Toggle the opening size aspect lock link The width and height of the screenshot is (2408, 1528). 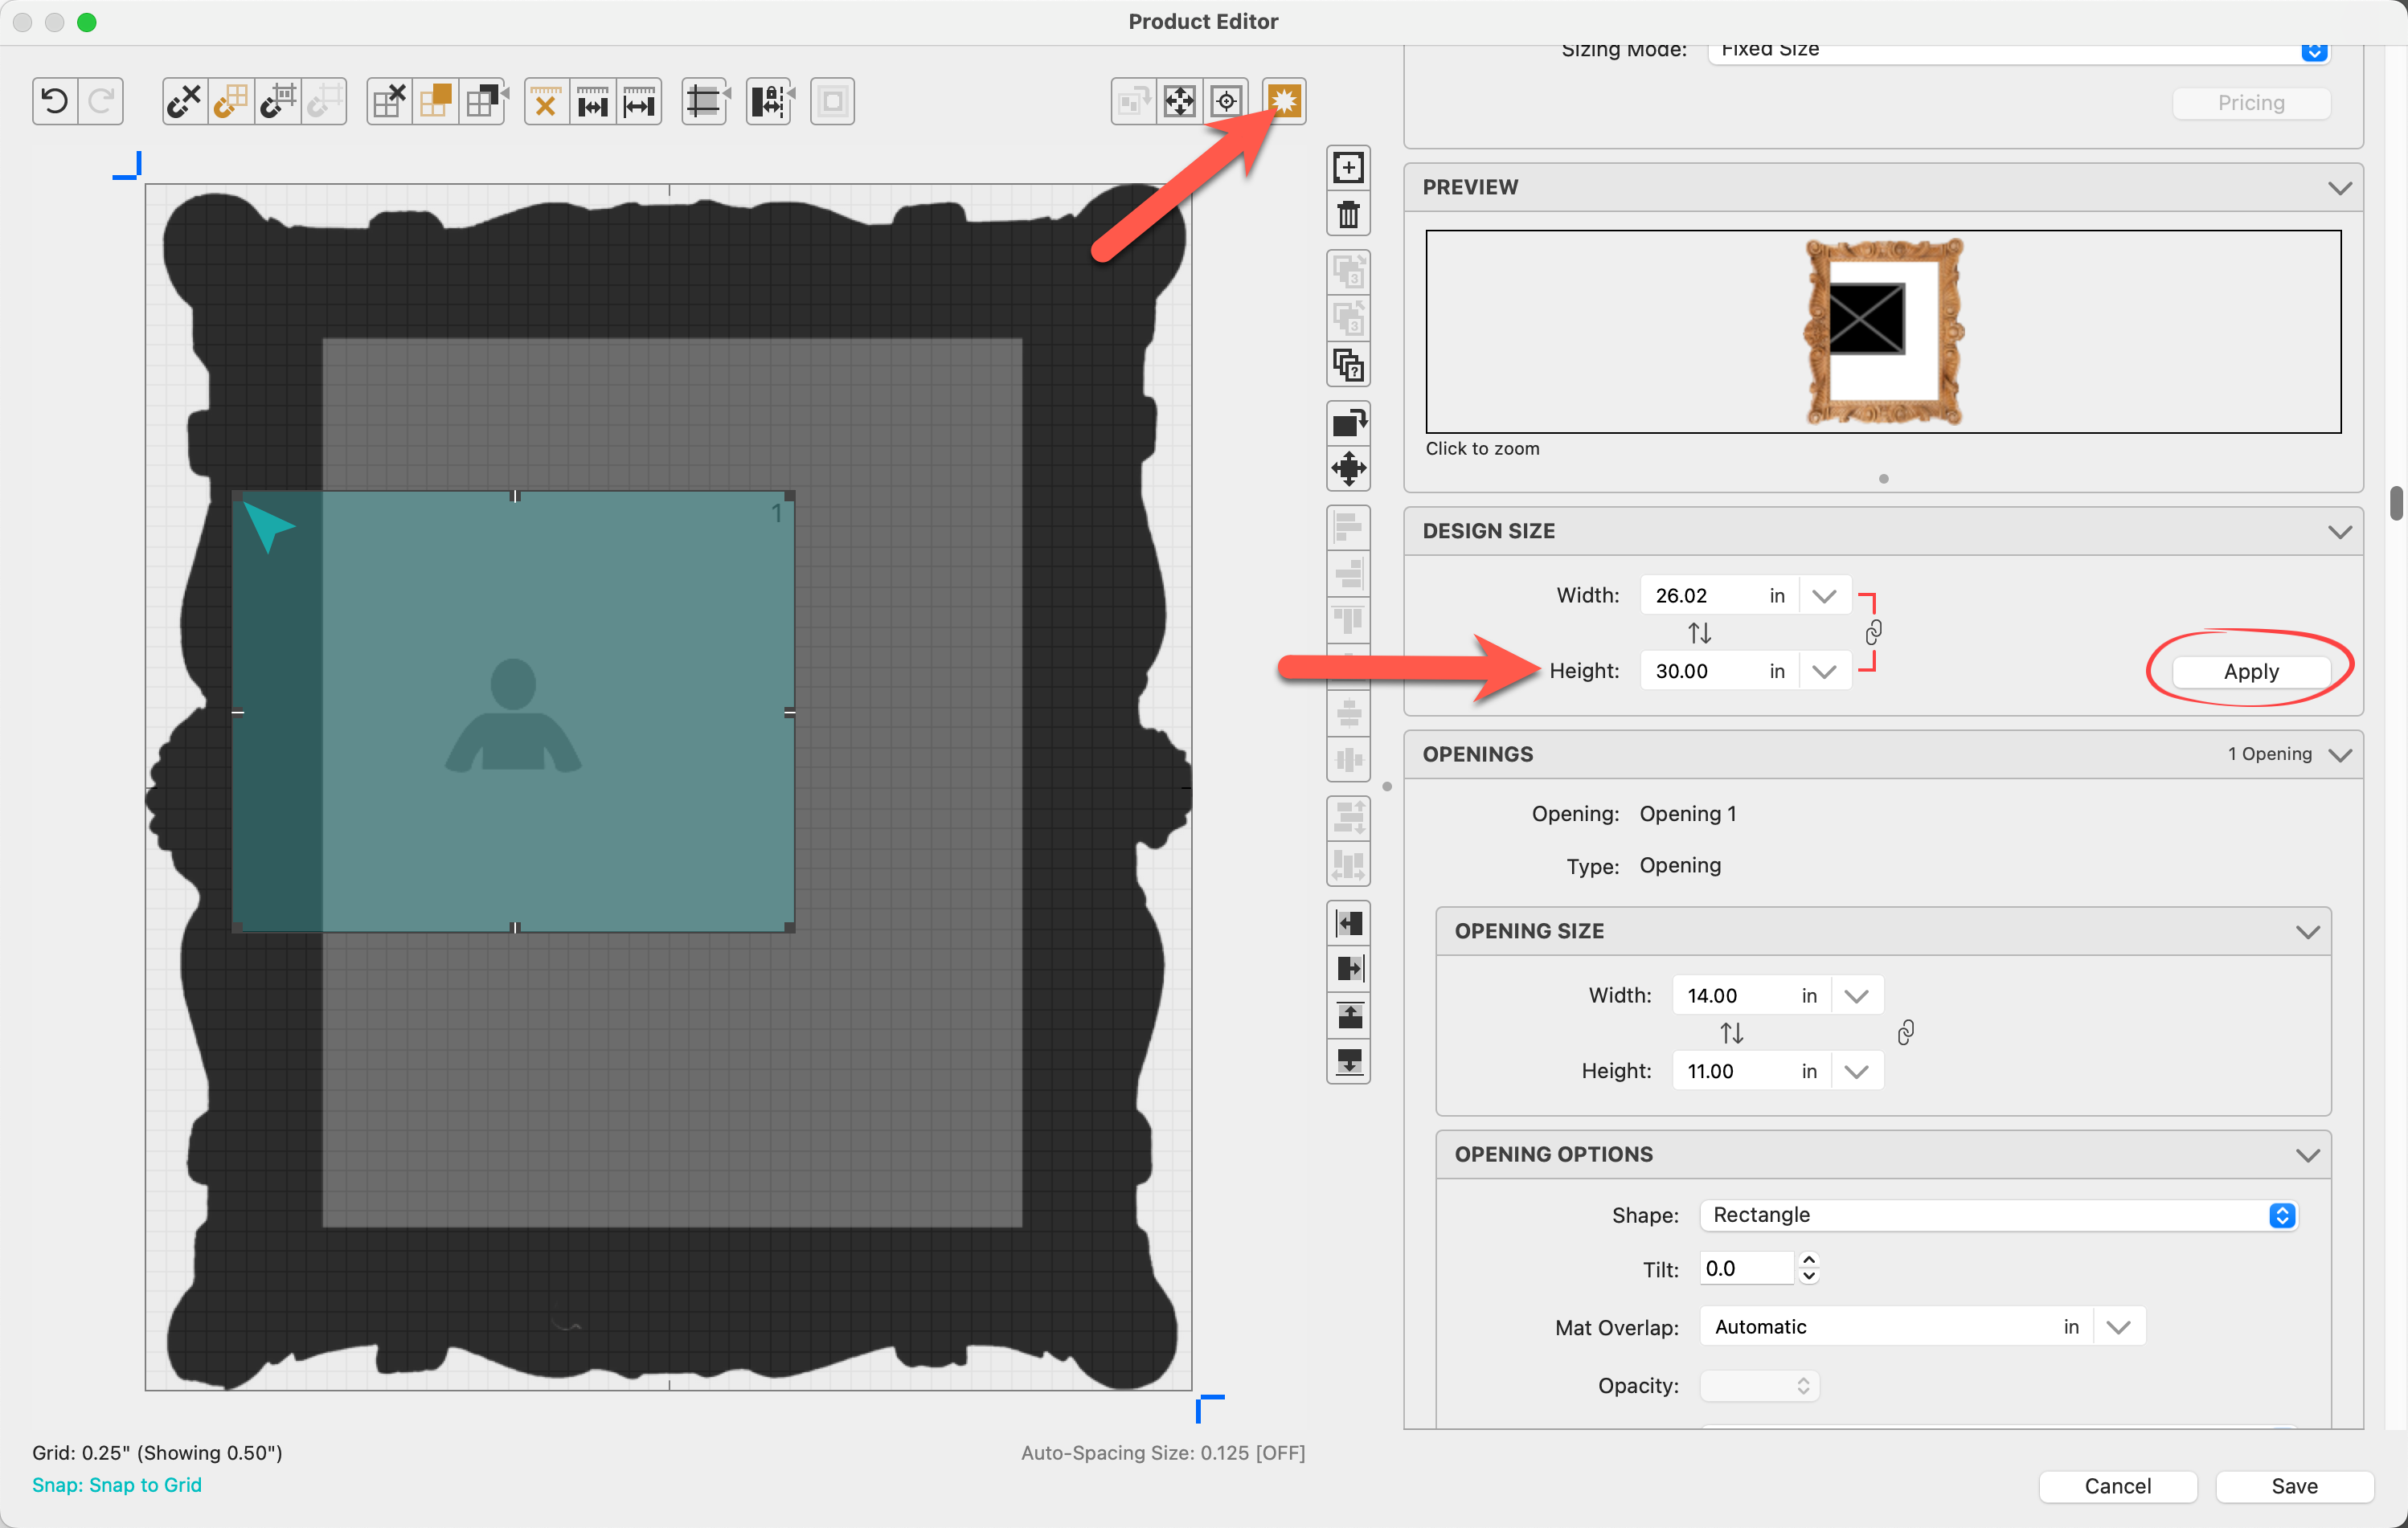tap(1905, 1032)
